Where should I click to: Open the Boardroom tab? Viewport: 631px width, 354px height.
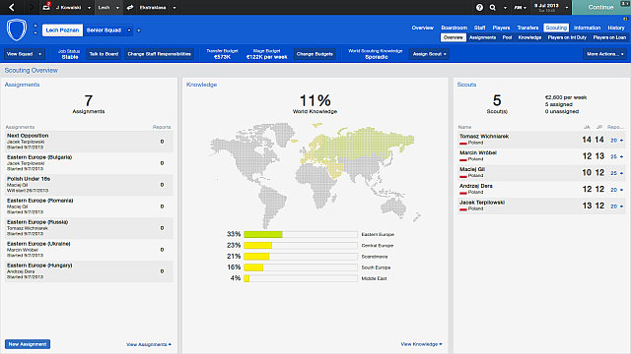454,28
